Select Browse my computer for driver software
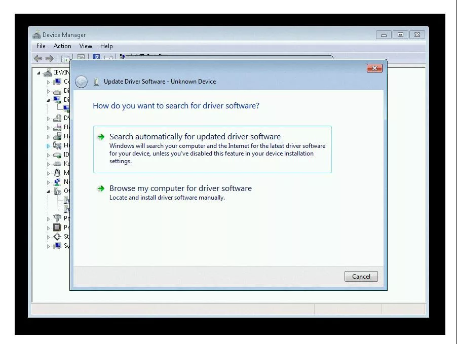This screenshot has height=344, width=457. click(180, 188)
